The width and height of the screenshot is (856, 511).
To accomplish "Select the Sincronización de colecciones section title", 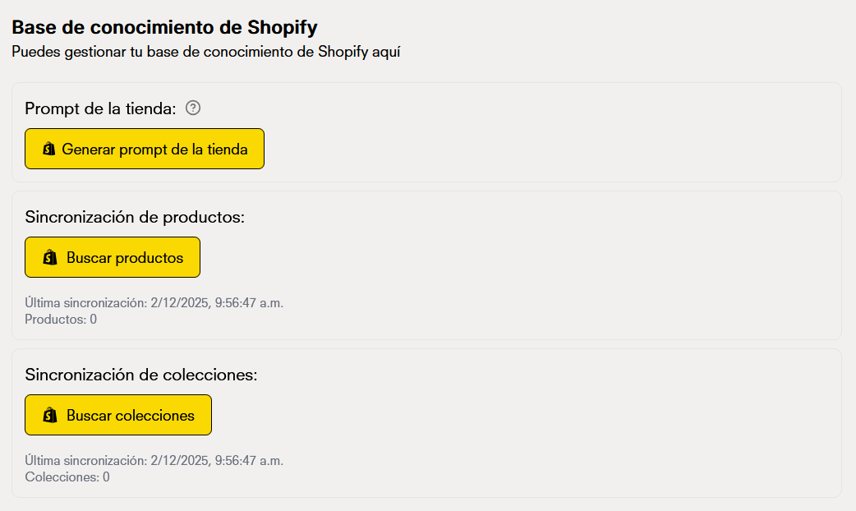I will tap(140, 375).
